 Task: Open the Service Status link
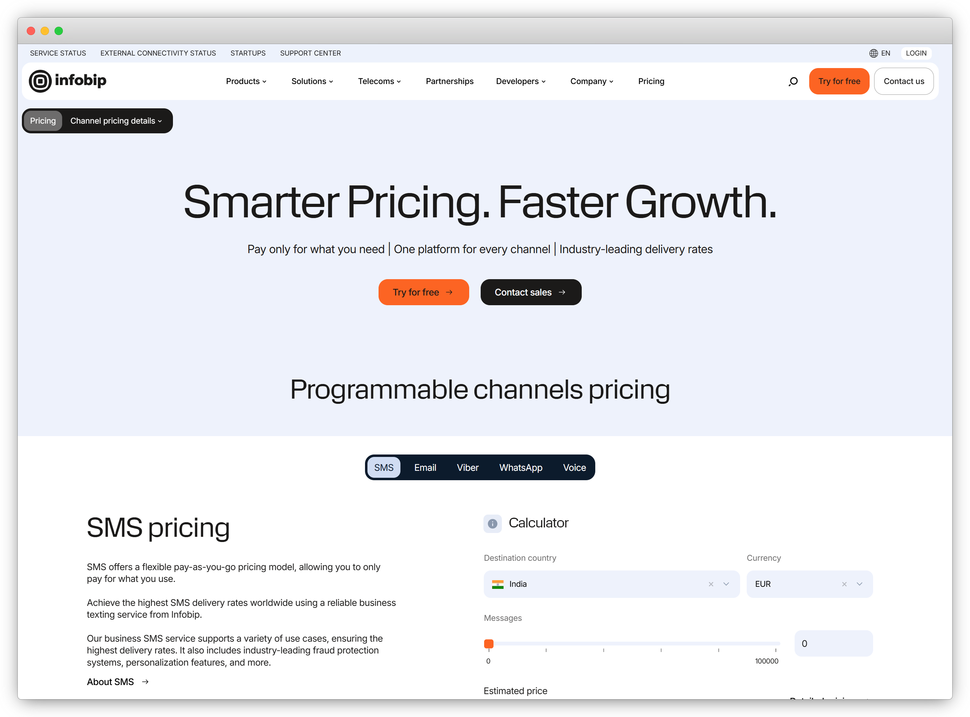click(58, 53)
